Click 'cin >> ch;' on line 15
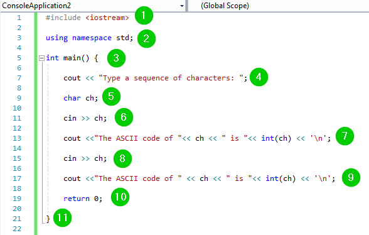The width and height of the screenshot is (369, 235). click(85, 158)
